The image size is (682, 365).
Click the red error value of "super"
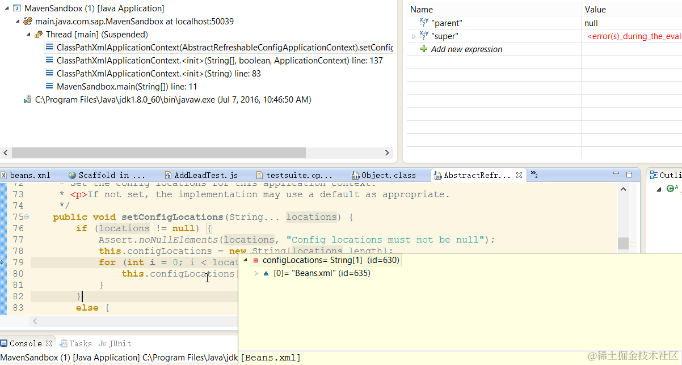(634, 36)
